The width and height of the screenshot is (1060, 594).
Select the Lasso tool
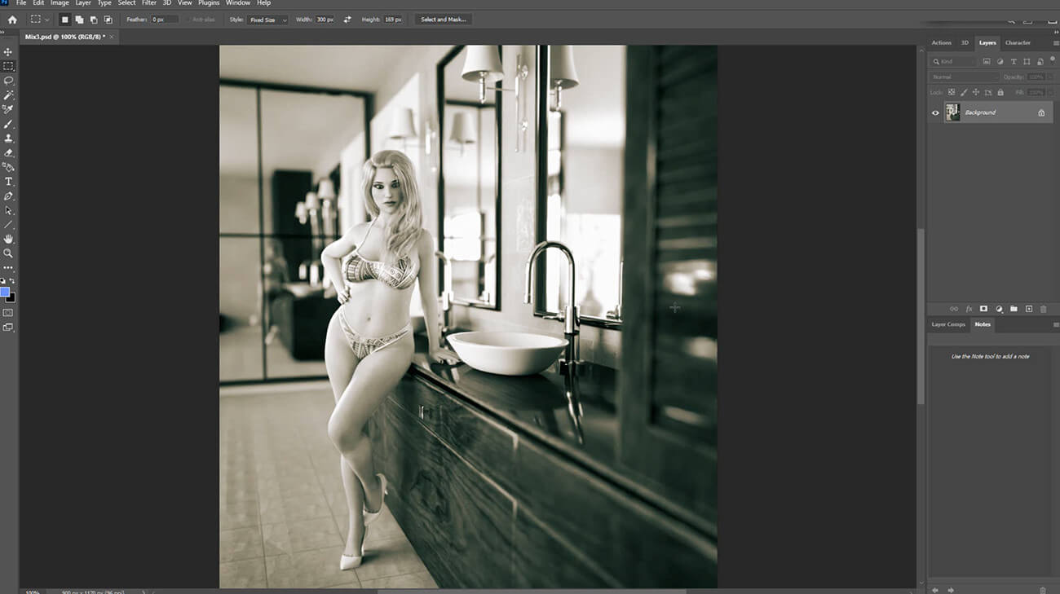pyautogui.click(x=8, y=81)
